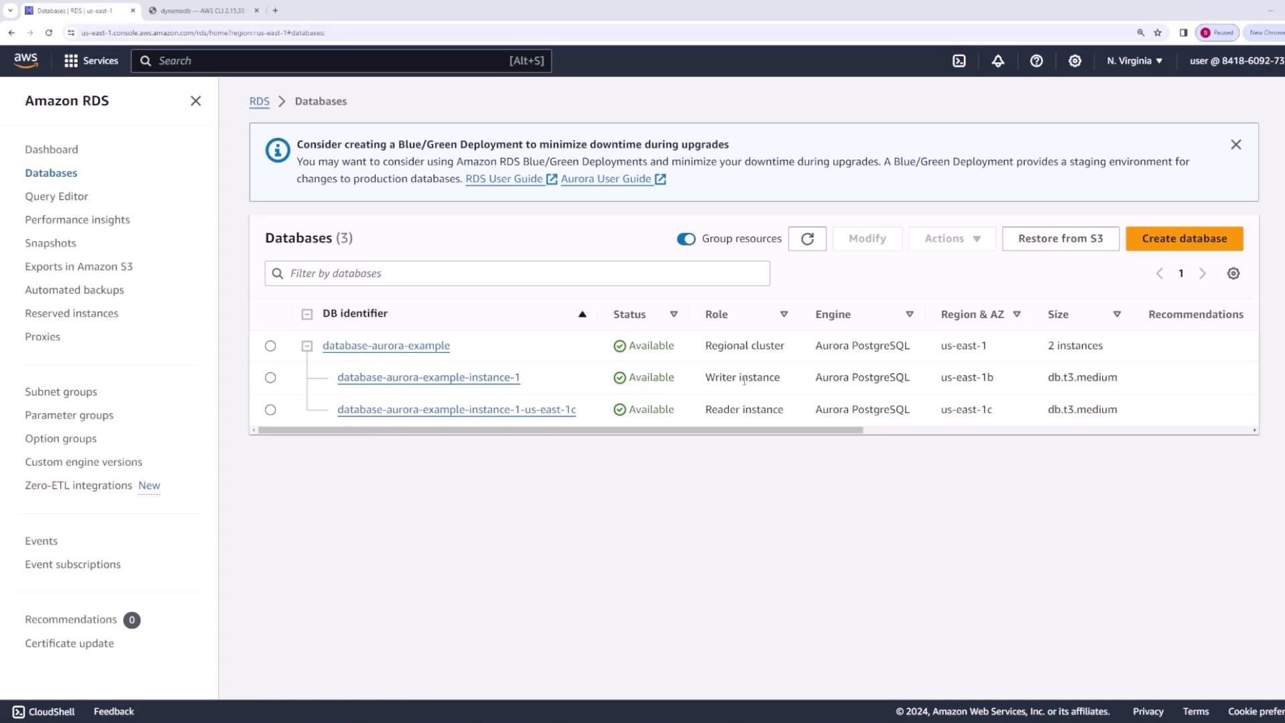
Task: Open the notifications bell icon
Action: (998, 61)
